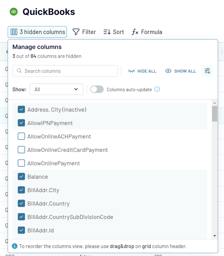The image size is (224, 256).
Task: Open the column settings sliders icon
Action: (207, 71)
